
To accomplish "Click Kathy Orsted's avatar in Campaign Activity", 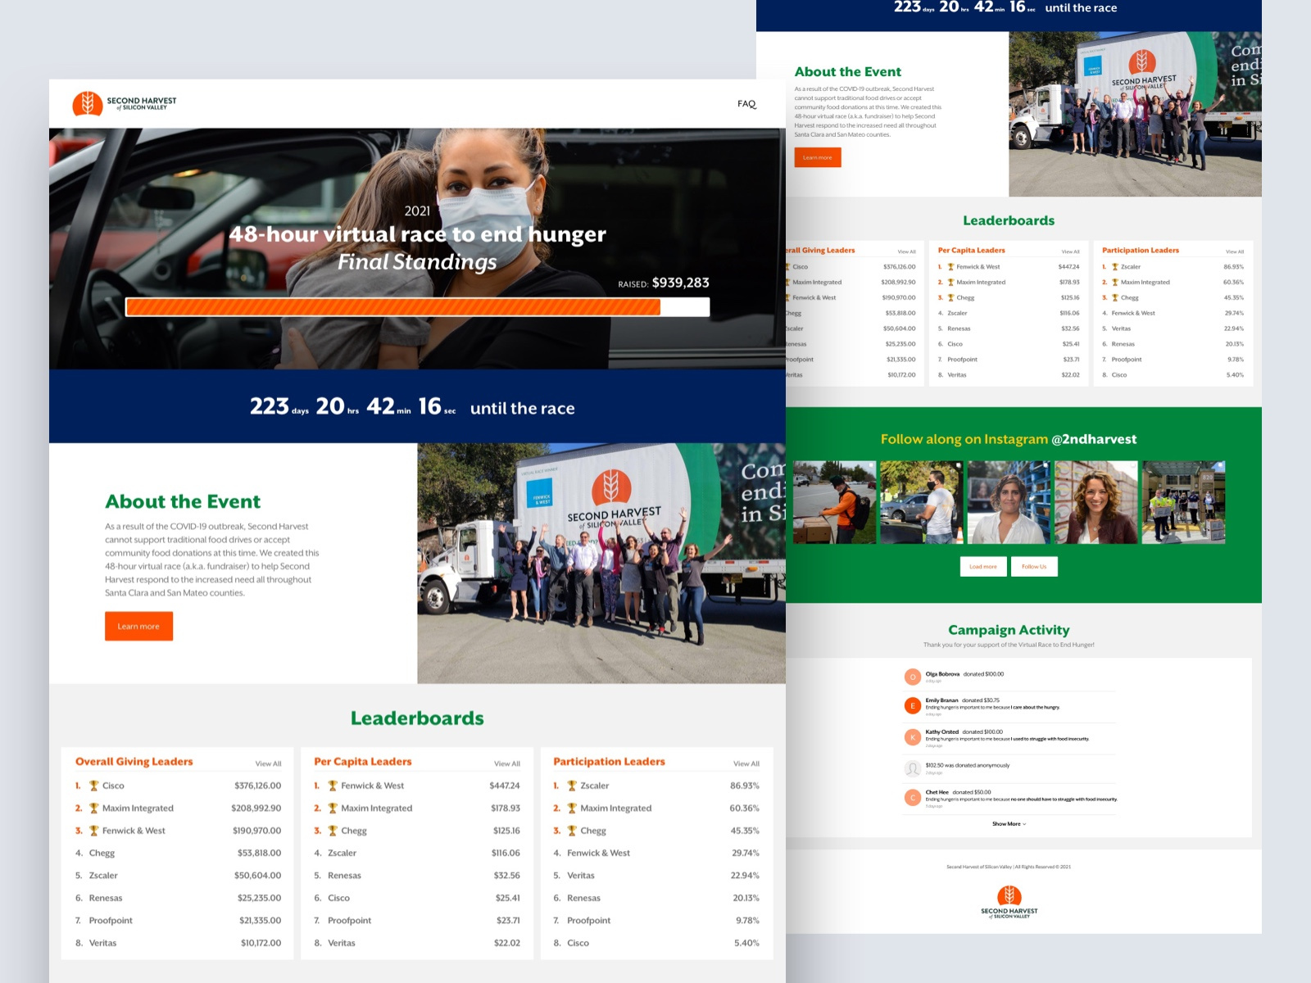I will click(x=912, y=737).
